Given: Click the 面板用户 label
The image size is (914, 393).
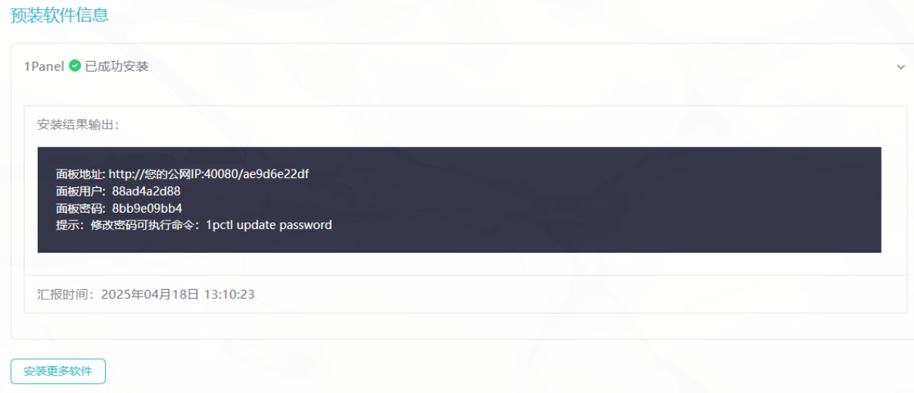Looking at the screenshot, I should [x=79, y=191].
